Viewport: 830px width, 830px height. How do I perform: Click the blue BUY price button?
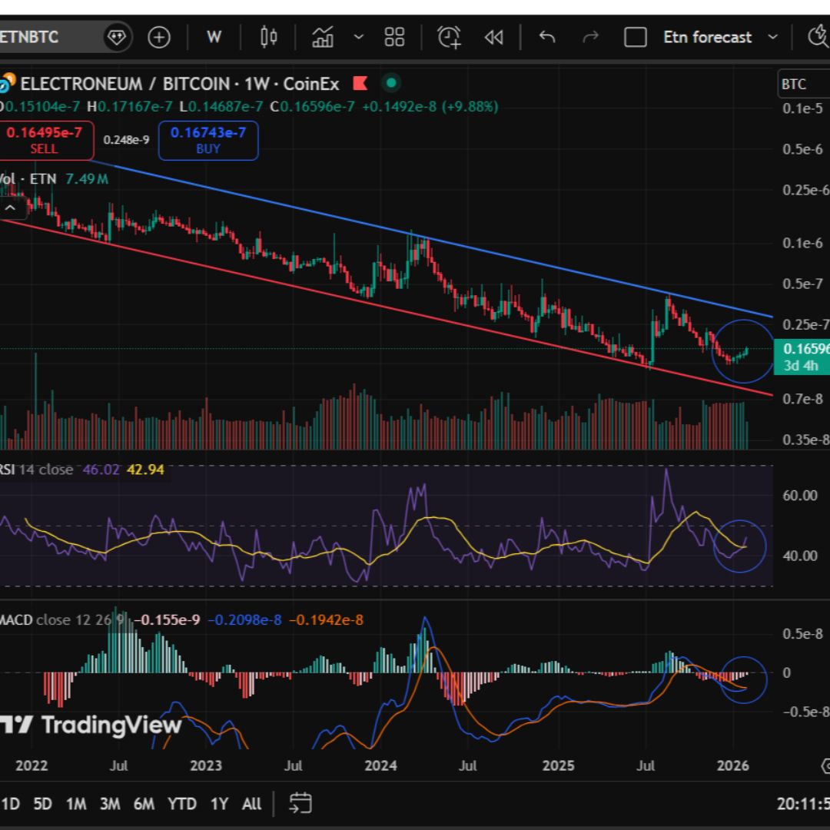point(208,140)
